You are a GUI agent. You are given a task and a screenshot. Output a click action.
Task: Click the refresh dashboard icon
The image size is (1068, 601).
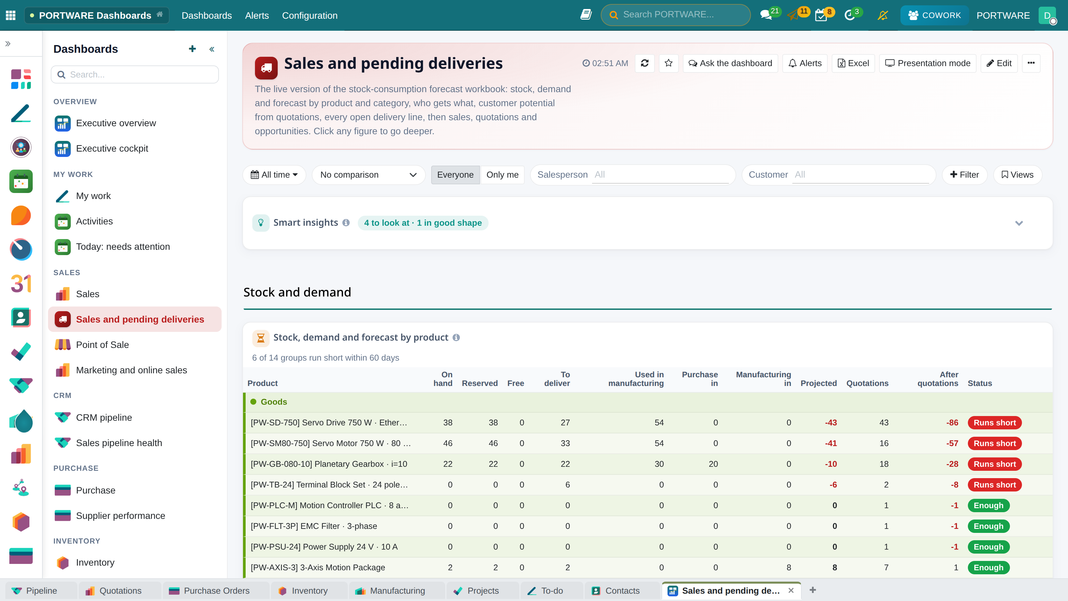pos(645,63)
